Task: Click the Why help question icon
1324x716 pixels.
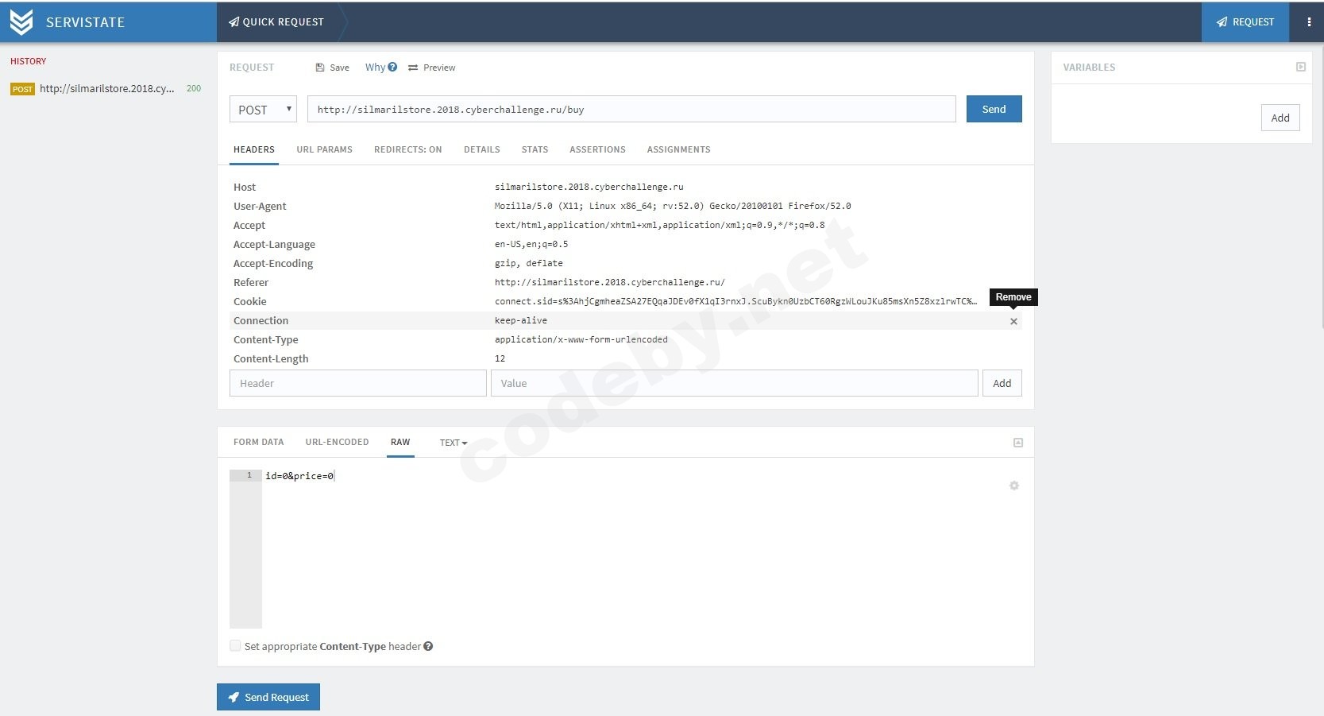Action: click(x=392, y=68)
